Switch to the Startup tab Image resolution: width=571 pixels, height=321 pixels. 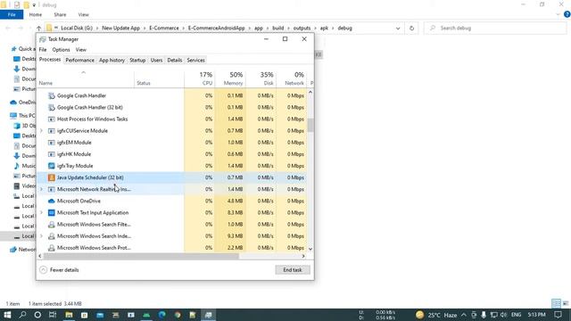point(137,60)
